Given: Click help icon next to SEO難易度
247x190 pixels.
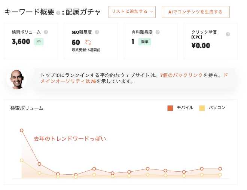Looking at the screenshot, I should (x=97, y=32).
